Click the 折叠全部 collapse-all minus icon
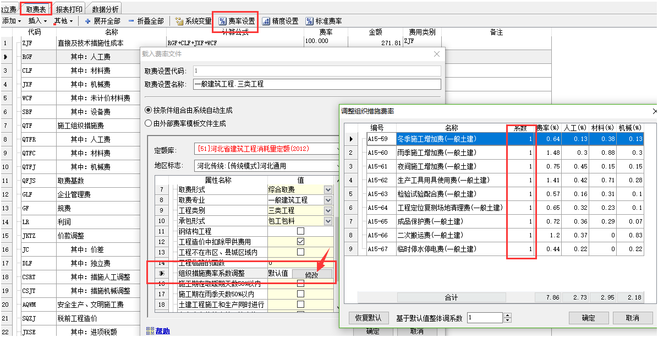 (131, 21)
